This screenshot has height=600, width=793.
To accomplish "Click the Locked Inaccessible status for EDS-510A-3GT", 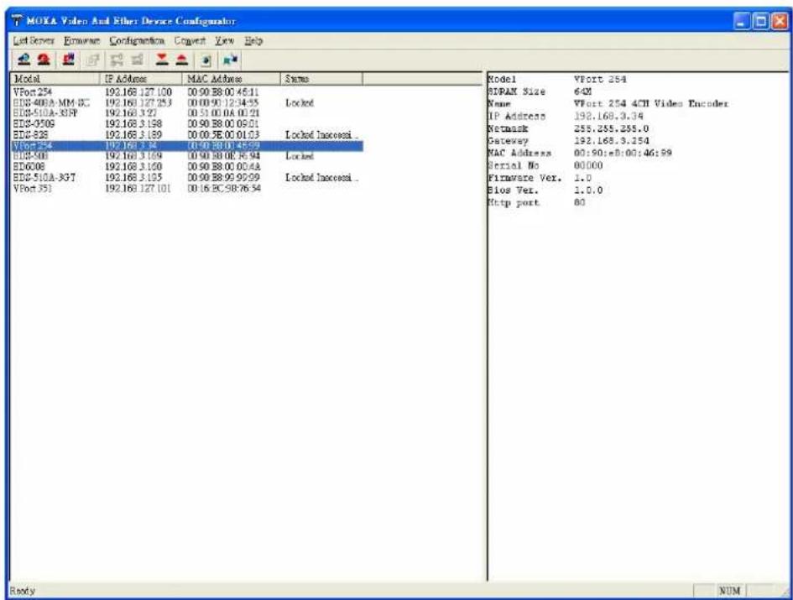I will [321, 178].
